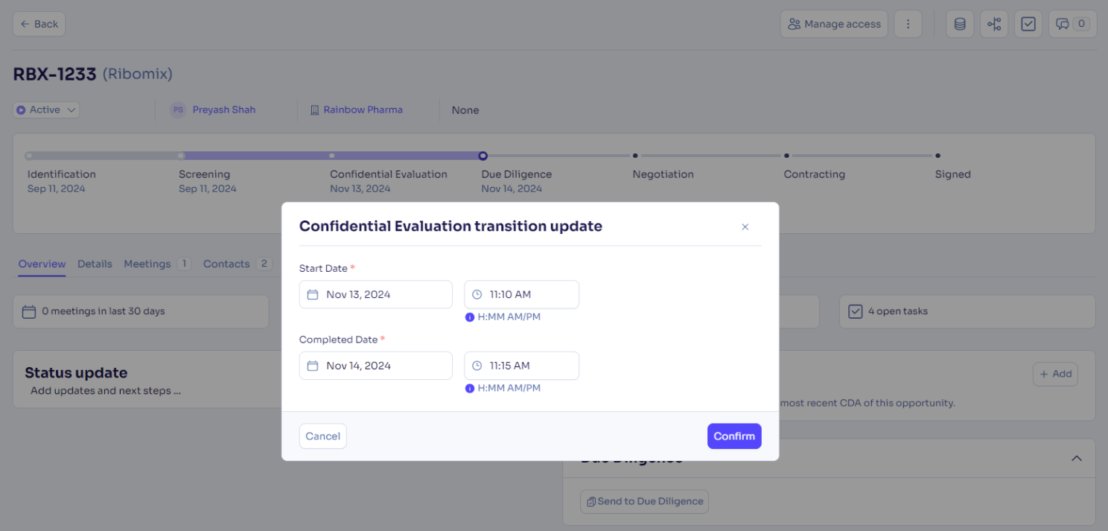Edit Start Date Nov 13, 2024 field

coord(376,294)
